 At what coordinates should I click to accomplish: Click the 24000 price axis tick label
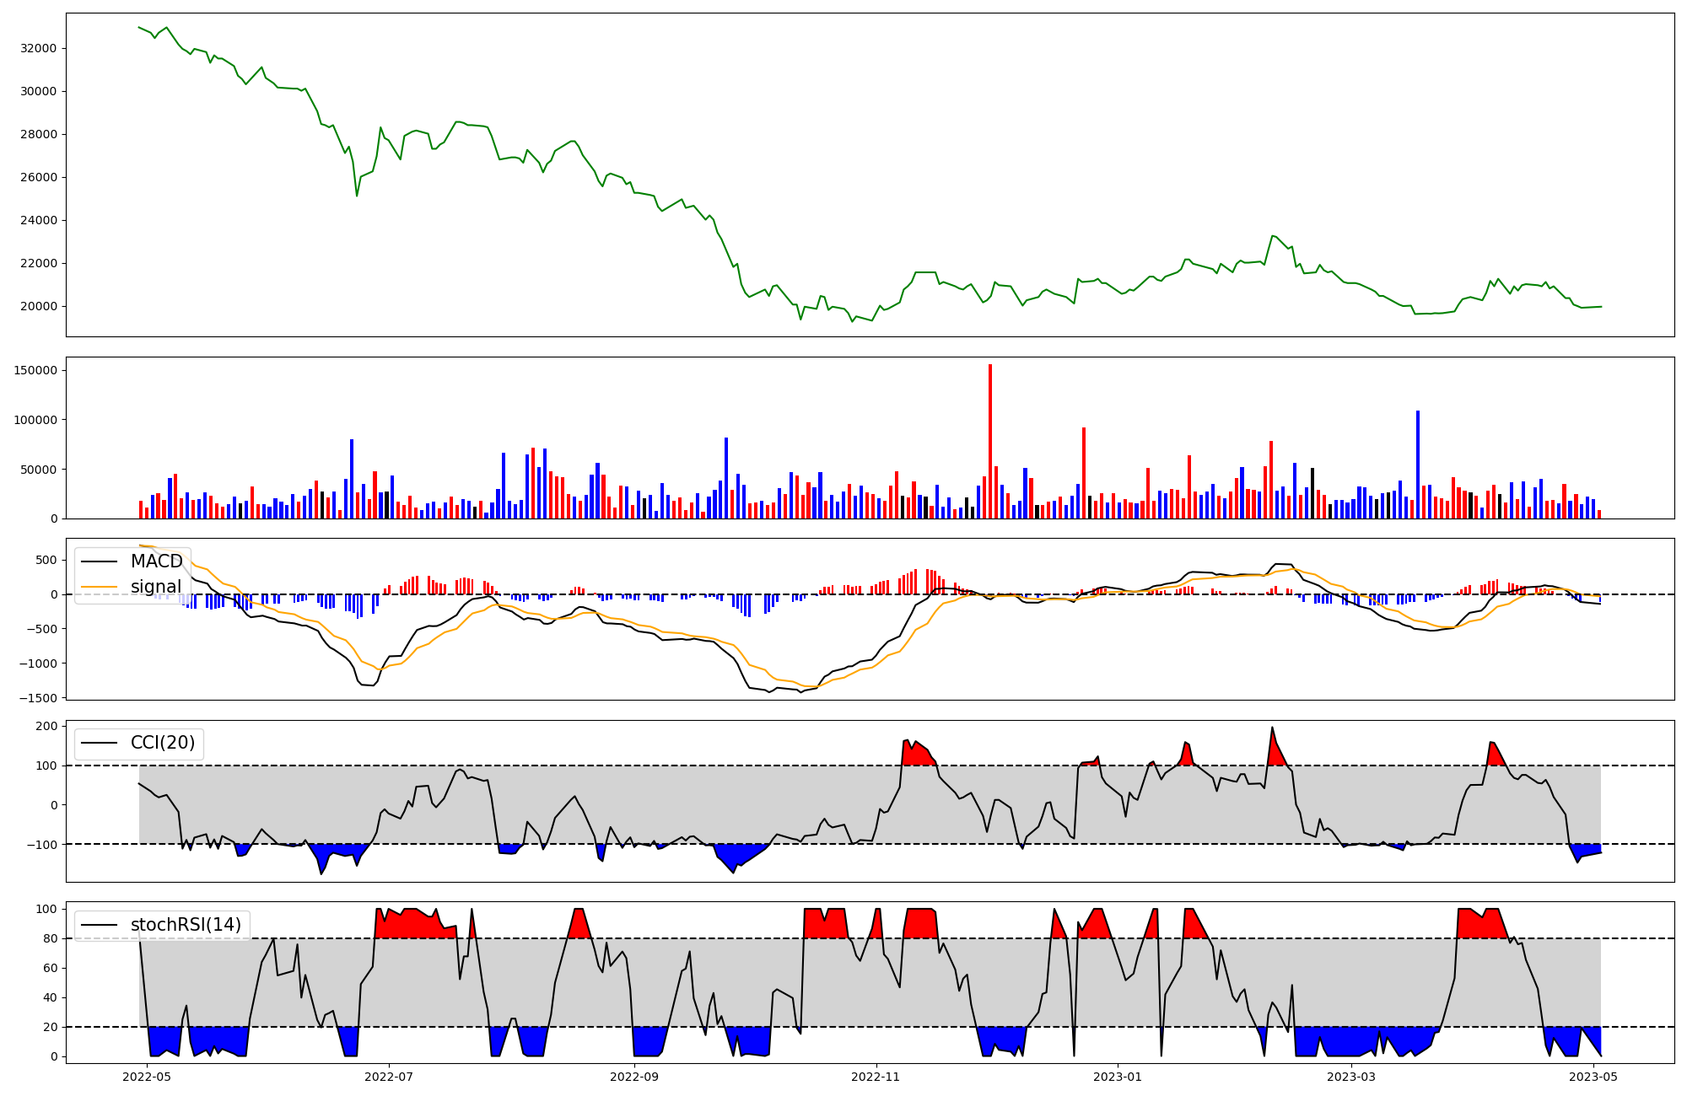pyautogui.click(x=38, y=220)
